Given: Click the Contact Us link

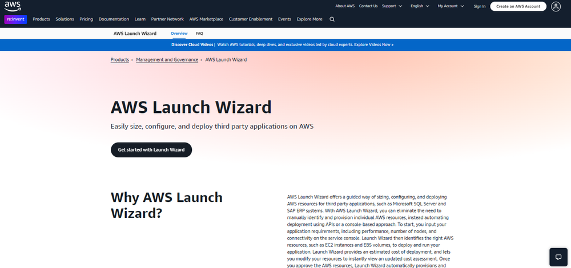Looking at the screenshot, I should tap(368, 6).
